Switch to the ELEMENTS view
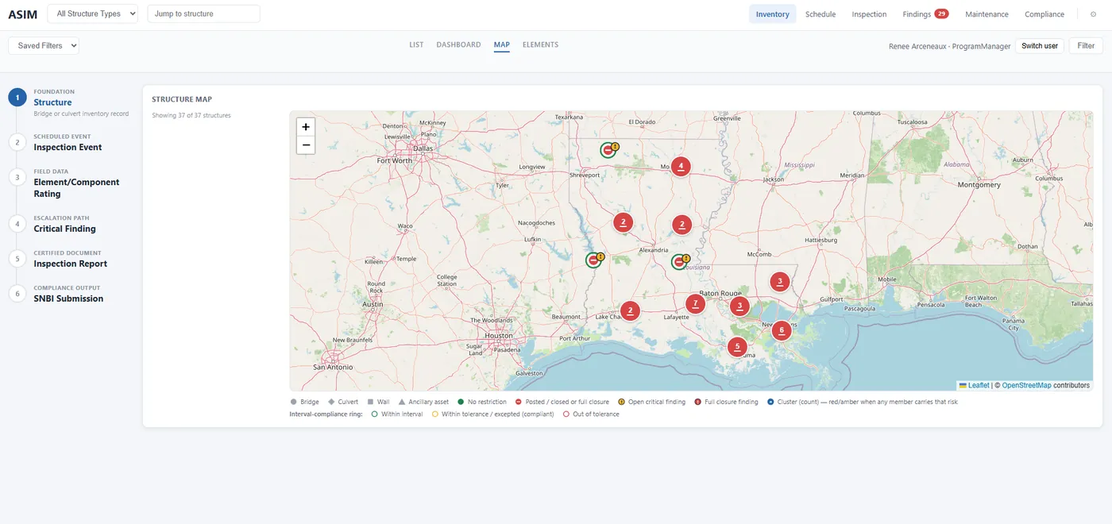Image resolution: width=1112 pixels, height=524 pixels. [540, 45]
